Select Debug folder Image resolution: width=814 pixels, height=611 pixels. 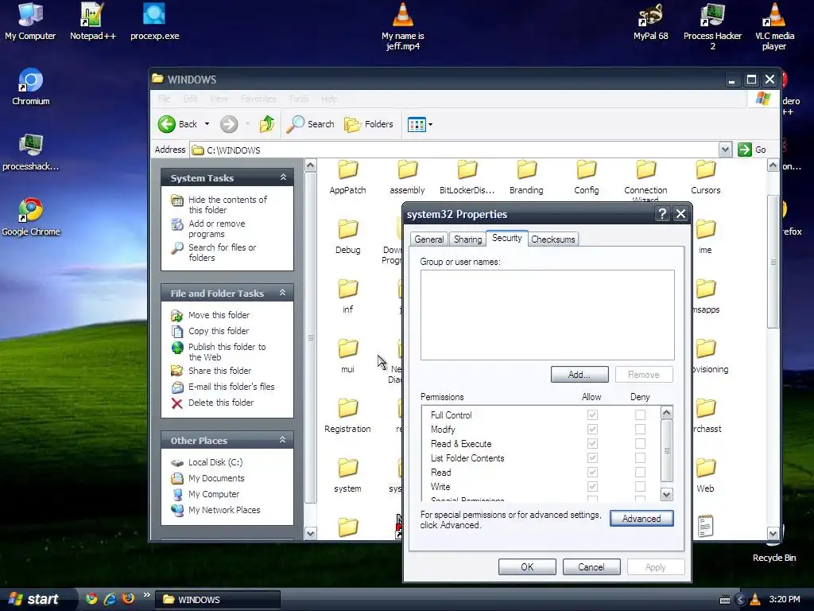[x=348, y=237]
